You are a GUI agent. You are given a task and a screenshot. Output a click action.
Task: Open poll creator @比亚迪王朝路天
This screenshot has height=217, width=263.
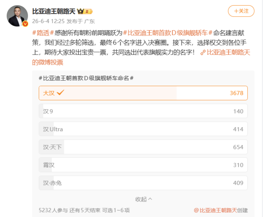215,210
